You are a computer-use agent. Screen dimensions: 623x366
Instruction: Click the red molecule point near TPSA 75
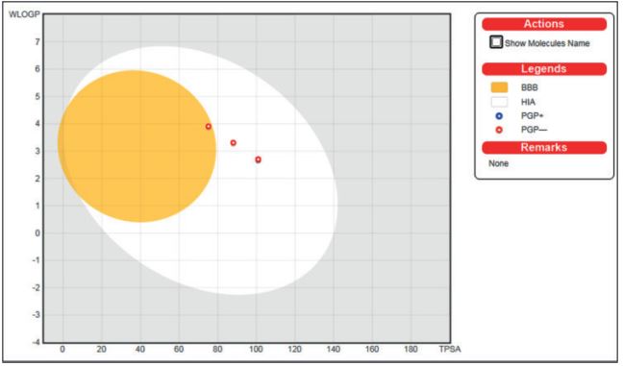click(x=209, y=127)
